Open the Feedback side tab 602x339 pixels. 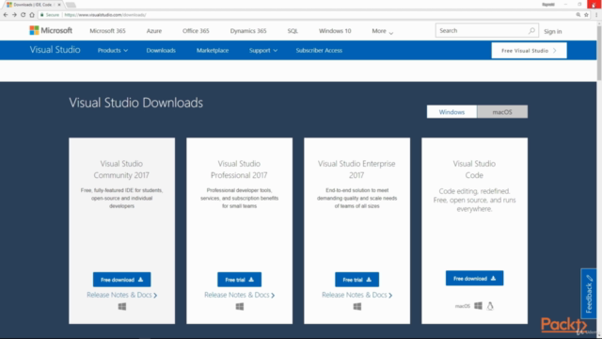click(x=589, y=293)
